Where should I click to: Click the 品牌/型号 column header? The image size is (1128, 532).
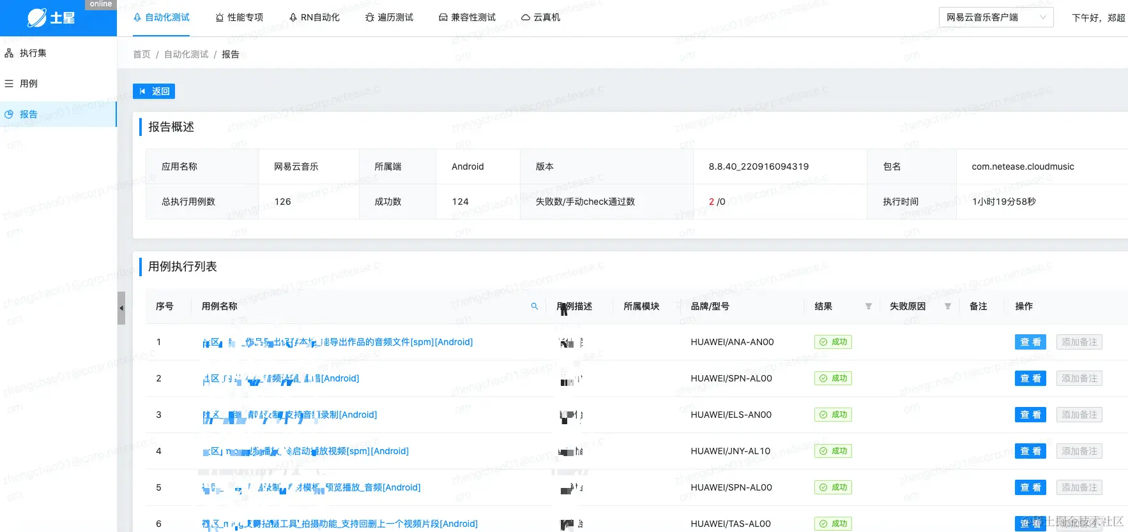point(710,306)
